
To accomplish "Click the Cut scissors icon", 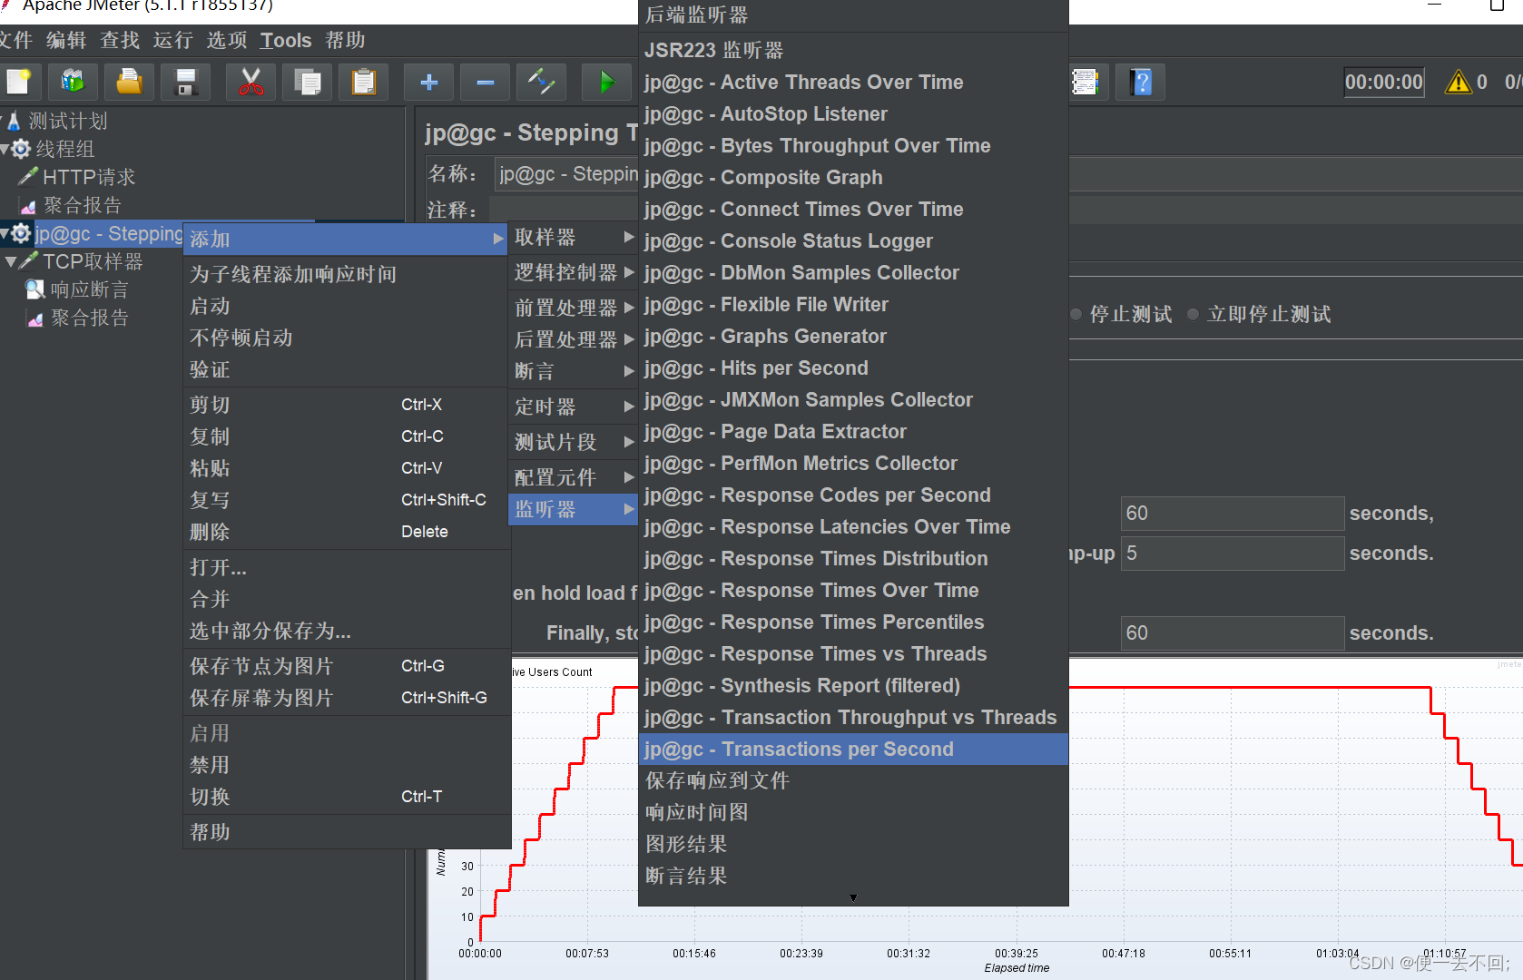I will 251,82.
